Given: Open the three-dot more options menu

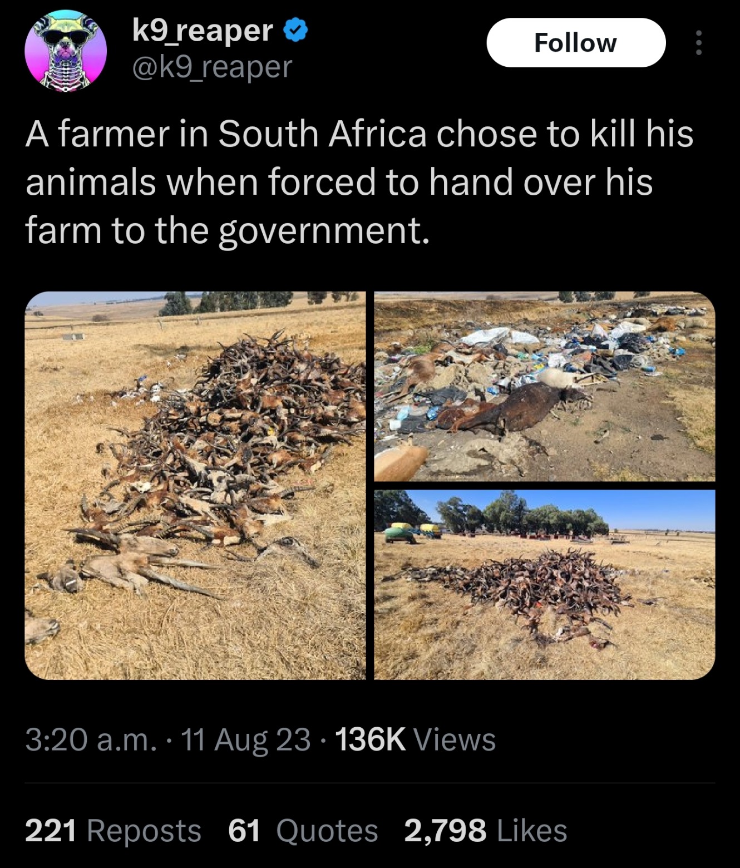Looking at the screenshot, I should tap(699, 43).
